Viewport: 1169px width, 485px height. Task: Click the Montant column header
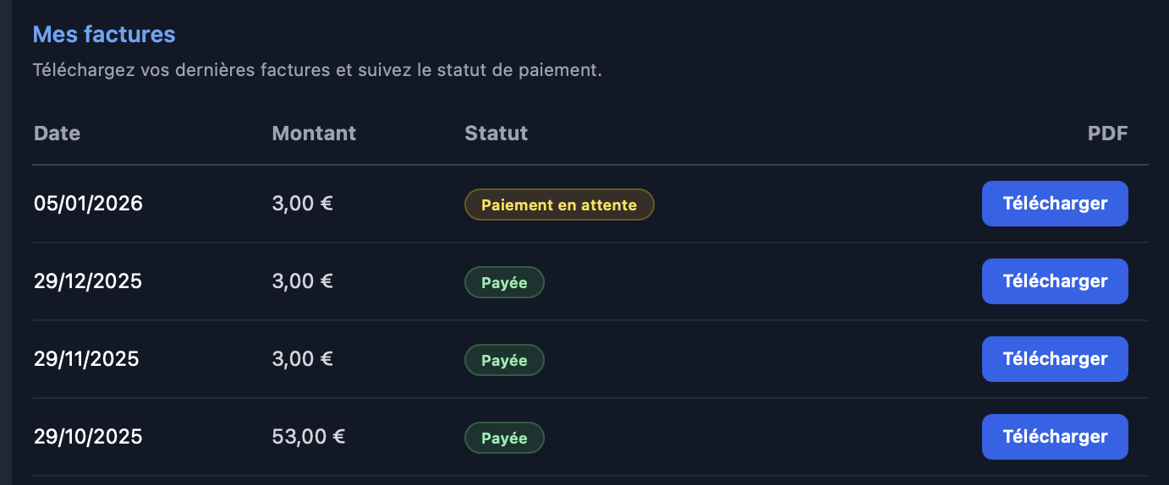pyautogui.click(x=314, y=134)
